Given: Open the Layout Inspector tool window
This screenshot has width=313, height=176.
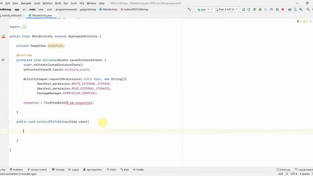Looking at the screenshot, I should click(304, 170).
